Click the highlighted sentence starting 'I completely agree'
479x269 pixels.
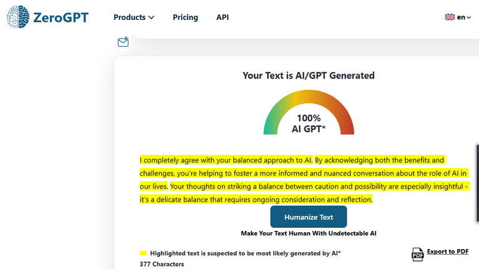click(x=226, y=160)
